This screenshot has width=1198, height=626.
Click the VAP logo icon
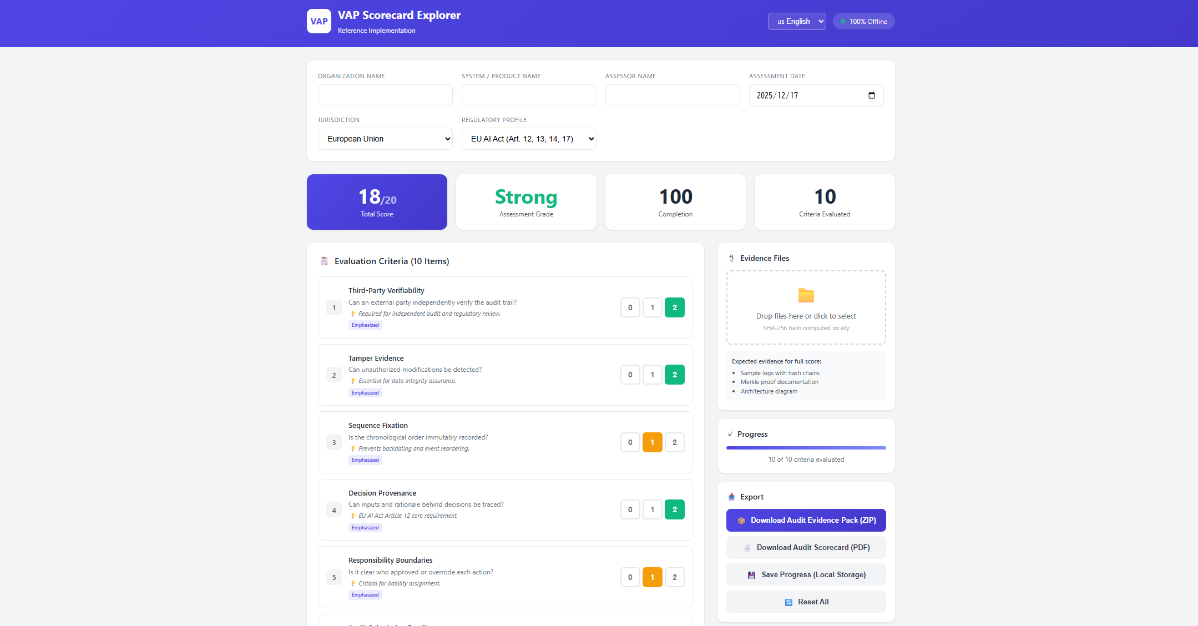coord(319,21)
